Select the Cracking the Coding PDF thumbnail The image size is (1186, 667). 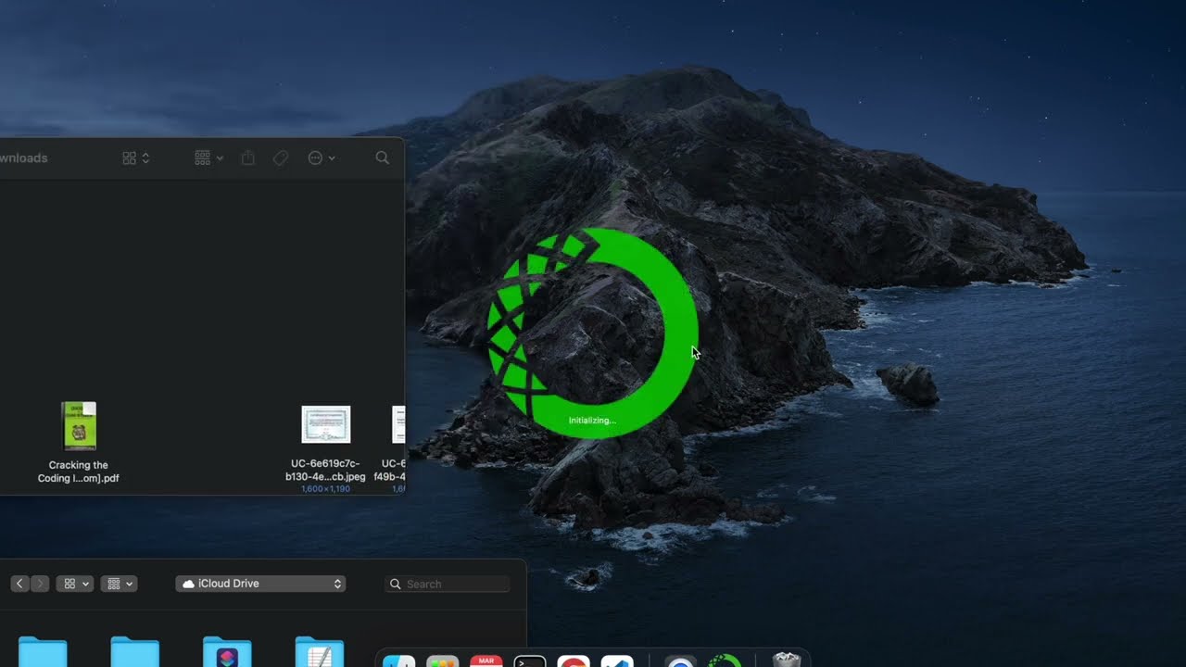[79, 425]
